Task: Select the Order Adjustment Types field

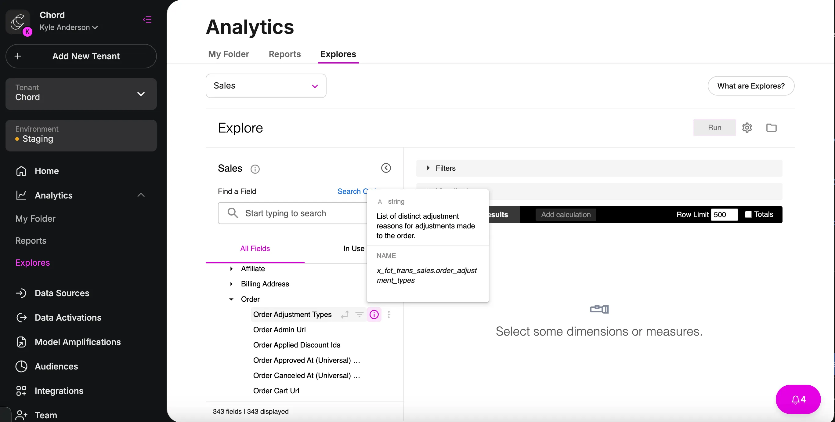Action: (292, 314)
